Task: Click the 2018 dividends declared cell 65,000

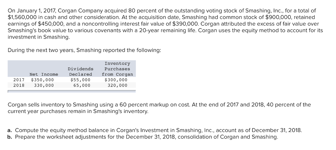Action: [x=82, y=85]
